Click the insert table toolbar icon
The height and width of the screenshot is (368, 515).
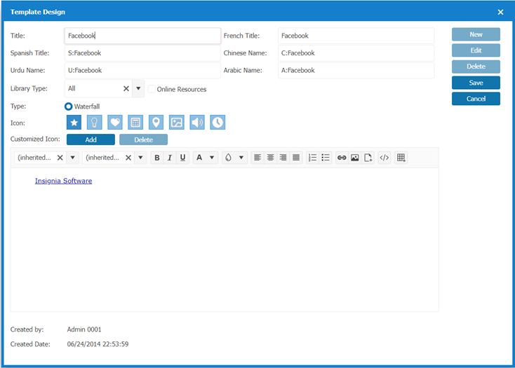pos(401,158)
